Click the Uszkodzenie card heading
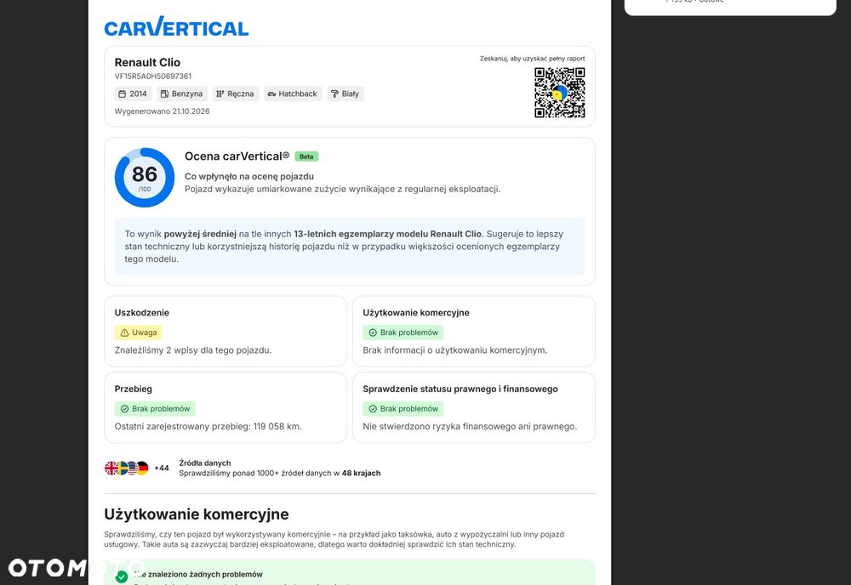 click(141, 313)
